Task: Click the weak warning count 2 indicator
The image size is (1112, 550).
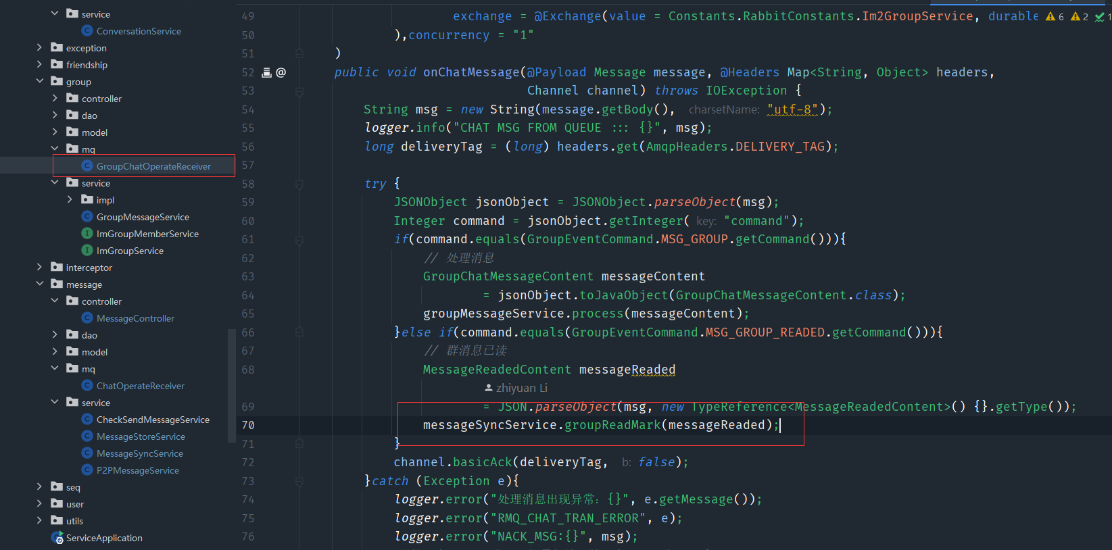Action: [1080, 16]
